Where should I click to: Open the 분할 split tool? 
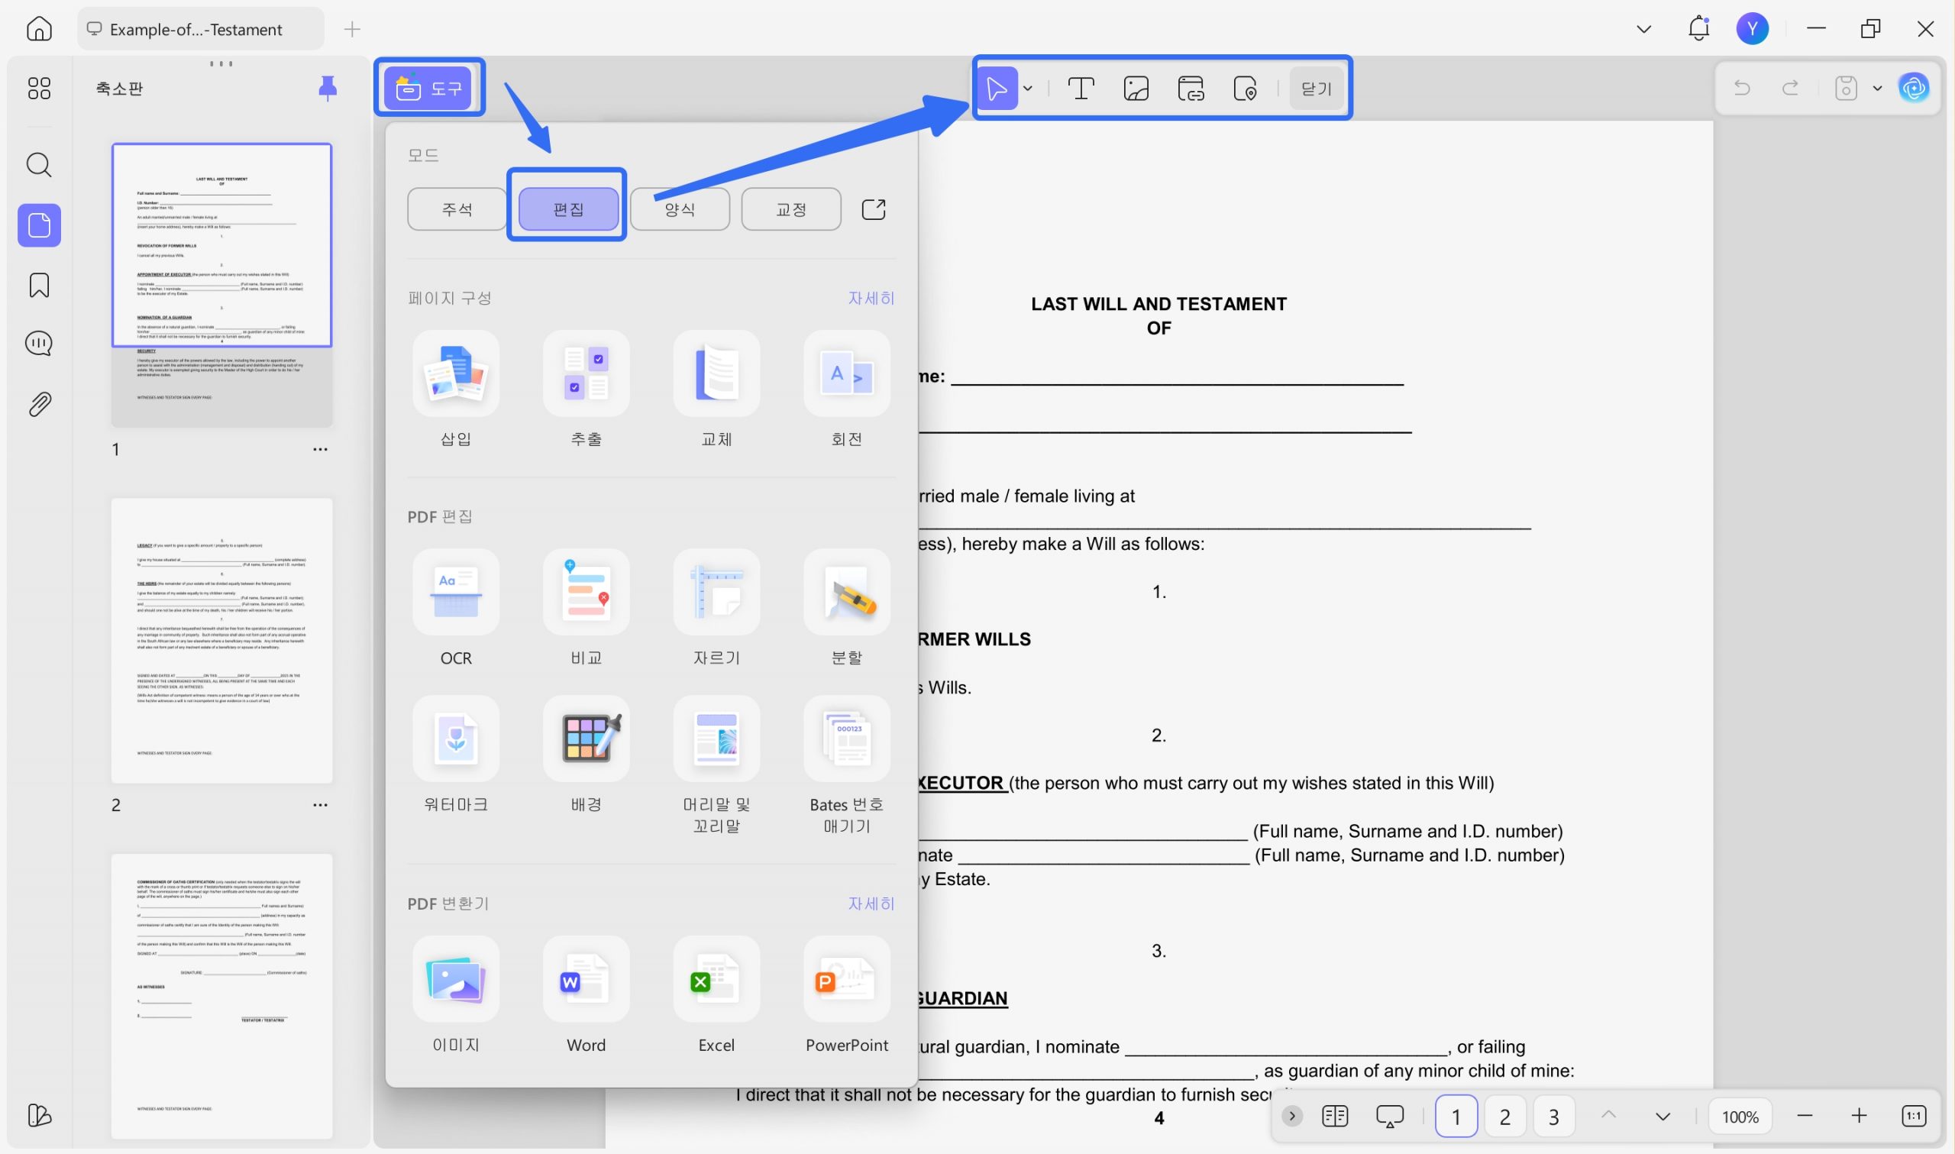[x=846, y=609]
